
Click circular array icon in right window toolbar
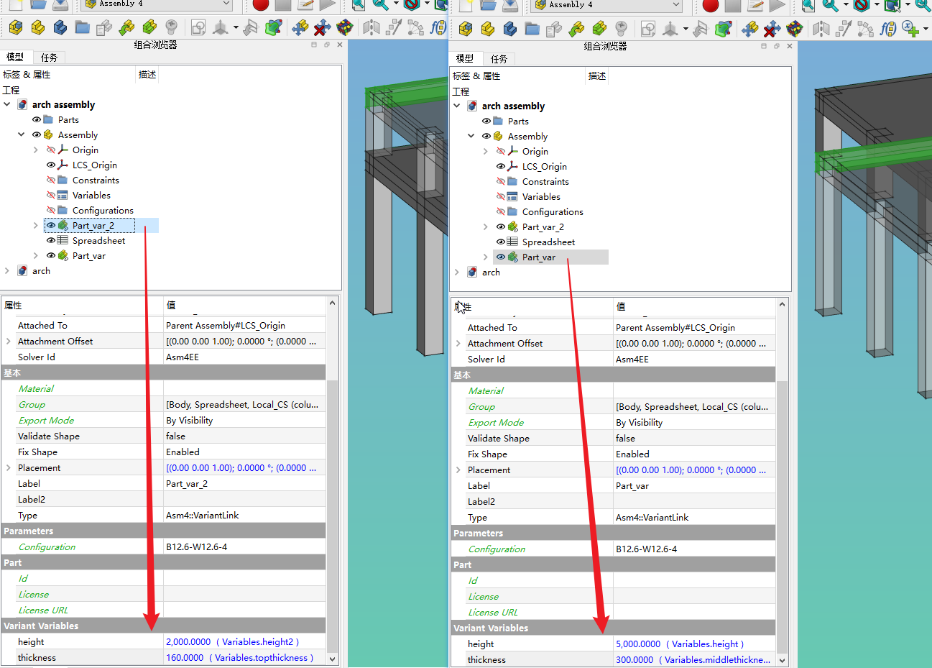(x=866, y=29)
